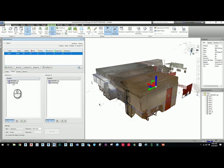Open the Standard dropdown in Selection A
The image size is (224, 168).
pos(23,78)
